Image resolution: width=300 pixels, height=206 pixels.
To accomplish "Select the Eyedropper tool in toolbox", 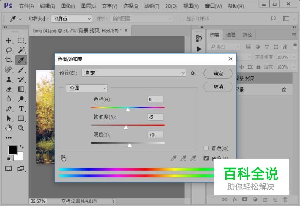I will (21, 60).
